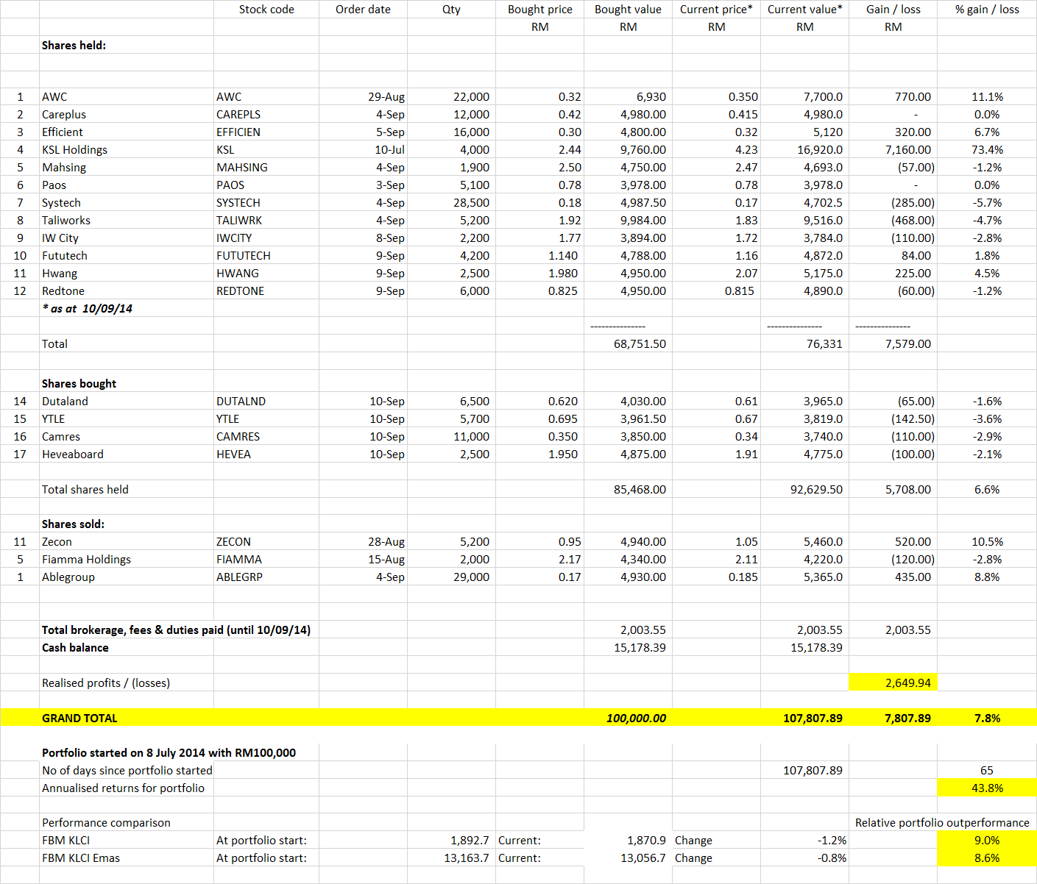
Task: Select the Systech quantity 28,500 cell
Action: click(x=451, y=203)
